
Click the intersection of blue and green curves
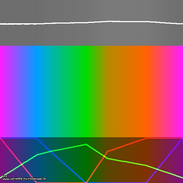(x=51, y=152)
